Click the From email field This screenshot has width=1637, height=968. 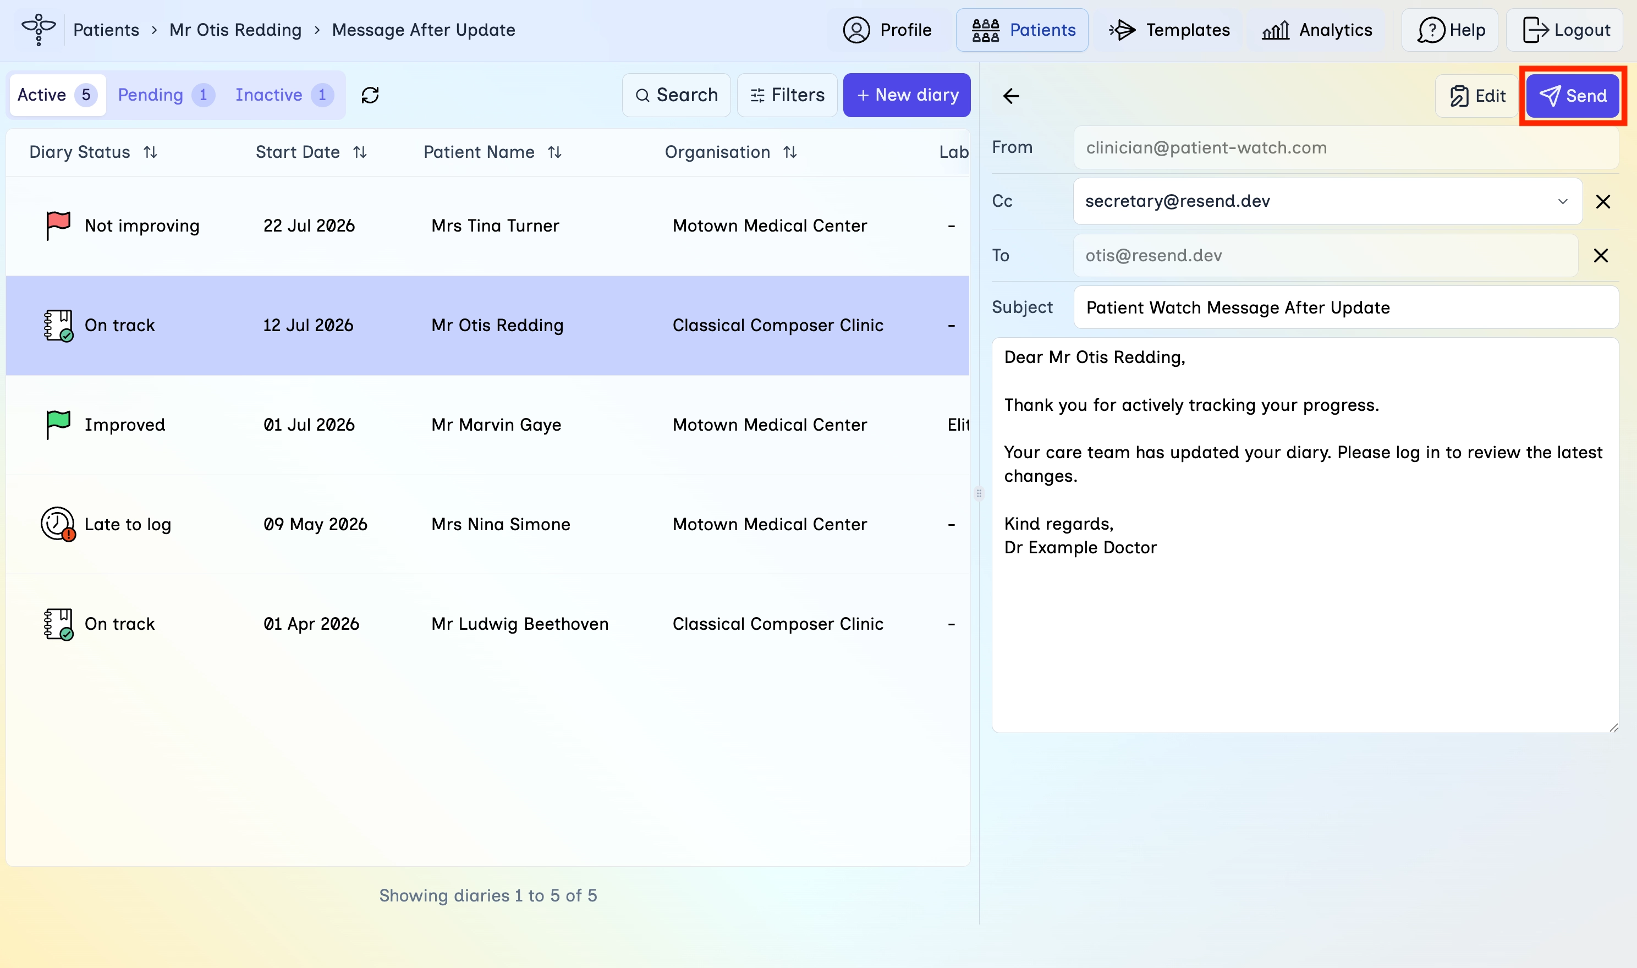point(1345,148)
